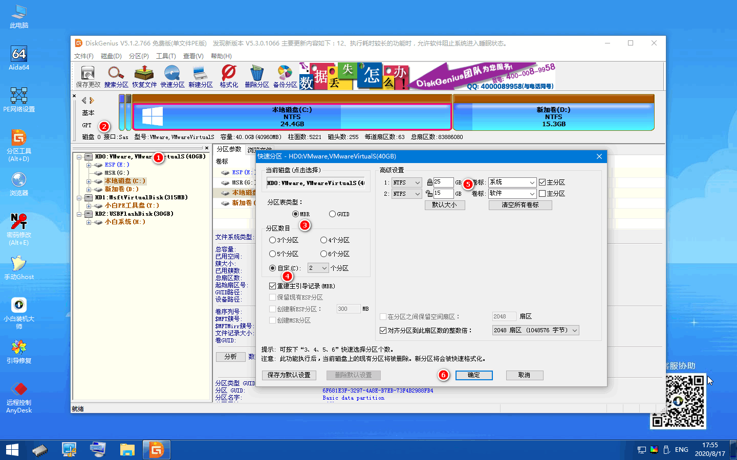
Task: Click the 清空所有卷标 clear labels button
Action: click(520, 204)
